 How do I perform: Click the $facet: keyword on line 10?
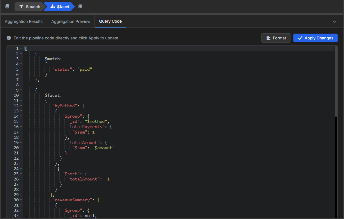pos(53,95)
